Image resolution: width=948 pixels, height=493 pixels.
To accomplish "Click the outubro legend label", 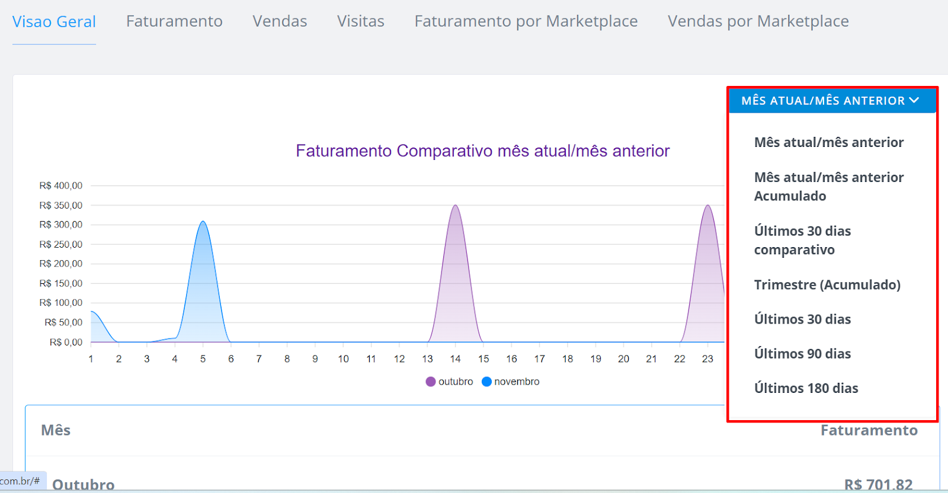I will pos(456,382).
